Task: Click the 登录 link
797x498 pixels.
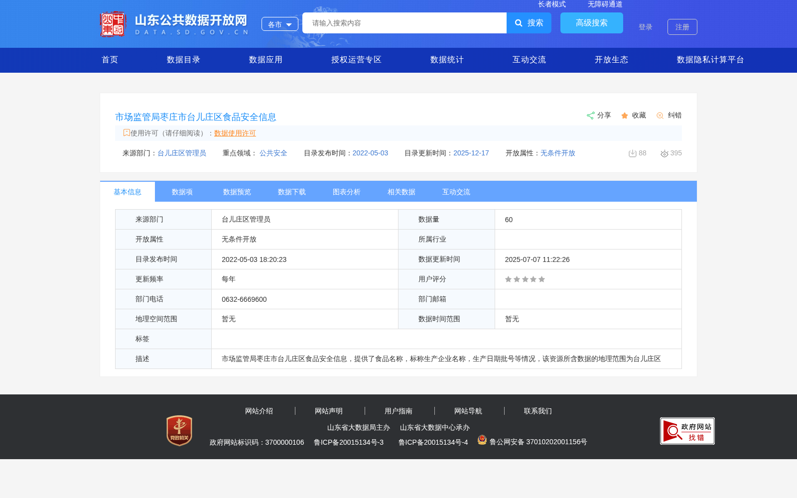Action: tap(646, 27)
